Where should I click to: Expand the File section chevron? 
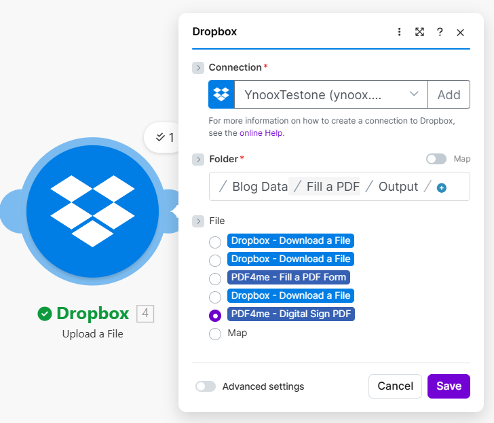(198, 221)
